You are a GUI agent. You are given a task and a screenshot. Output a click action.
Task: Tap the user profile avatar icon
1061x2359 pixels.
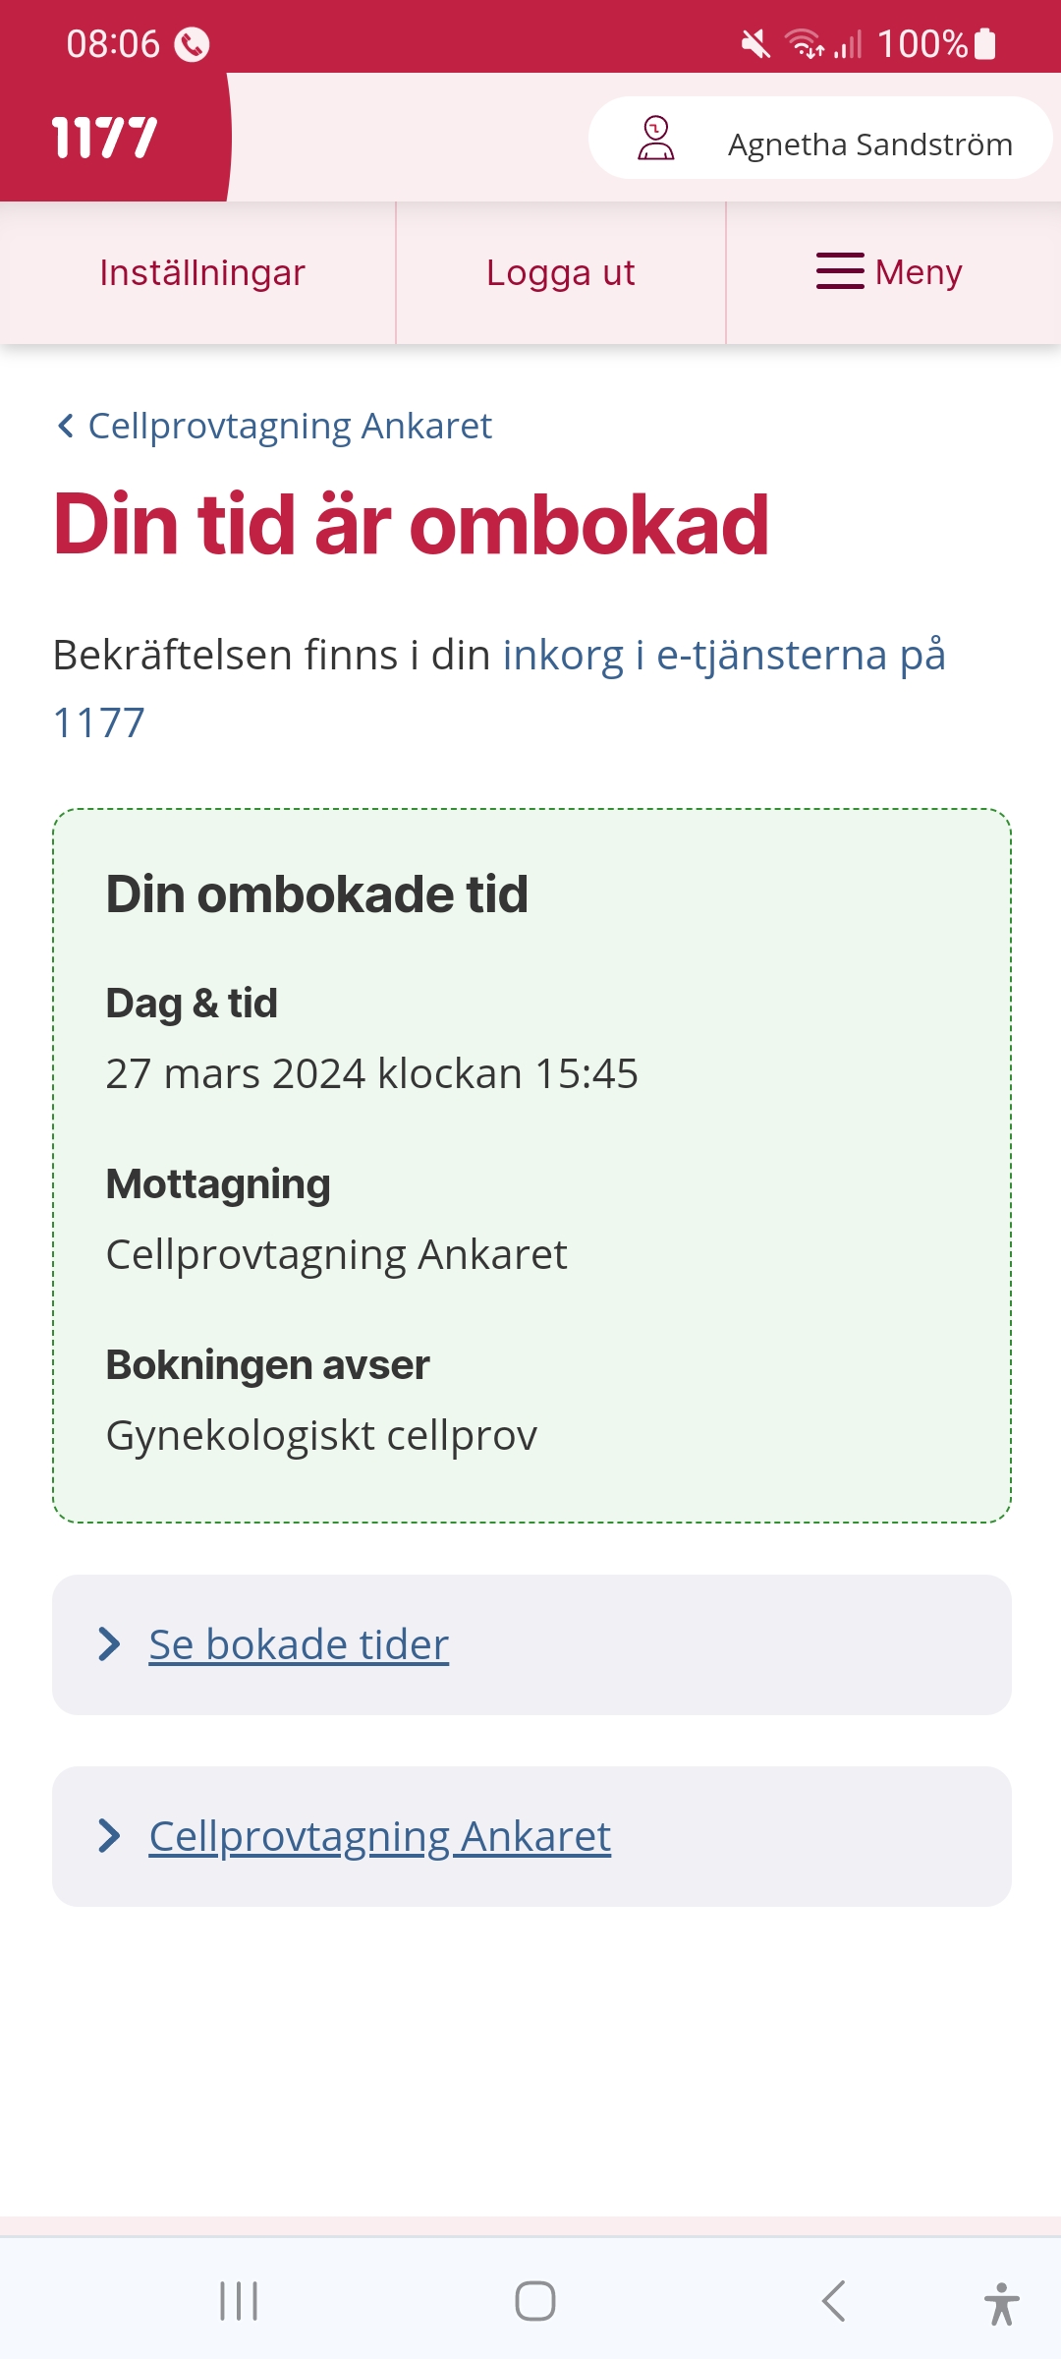(656, 138)
